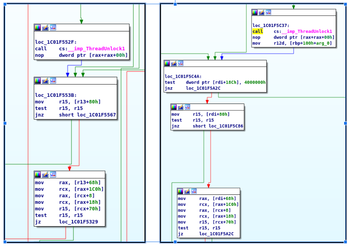Open the node color picker for loc_1C01F553B
Screen dimensions: 354x246
[x=38, y=81]
